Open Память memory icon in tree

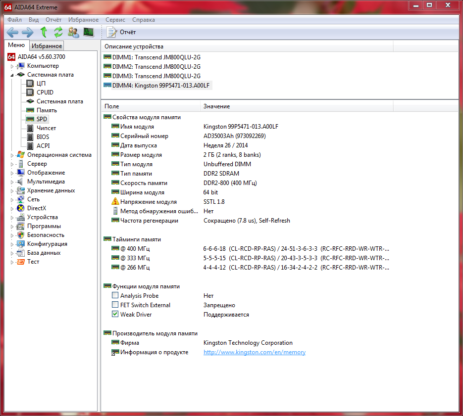[x=30, y=110]
